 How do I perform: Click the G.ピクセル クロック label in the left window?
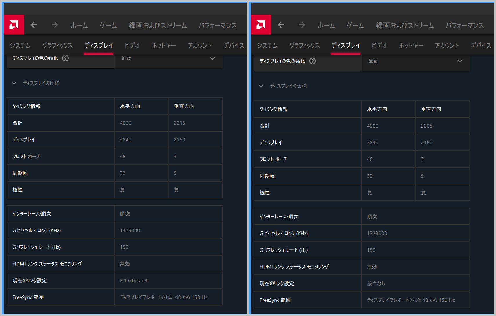(37, 230)
